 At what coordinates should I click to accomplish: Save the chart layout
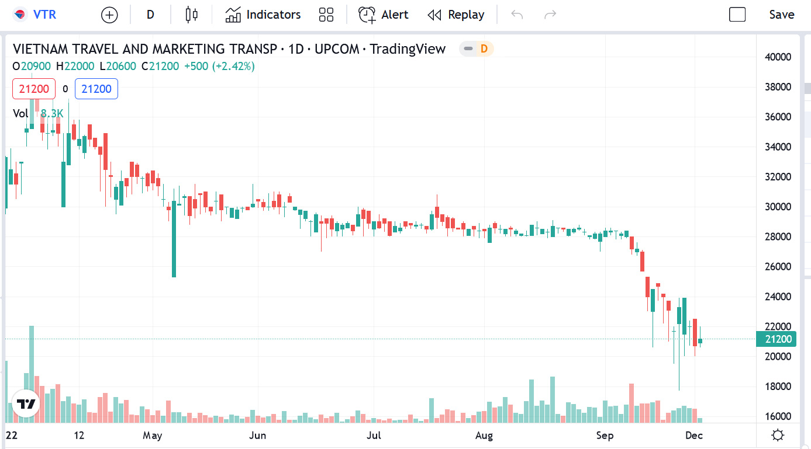click(x=782, y=15)
